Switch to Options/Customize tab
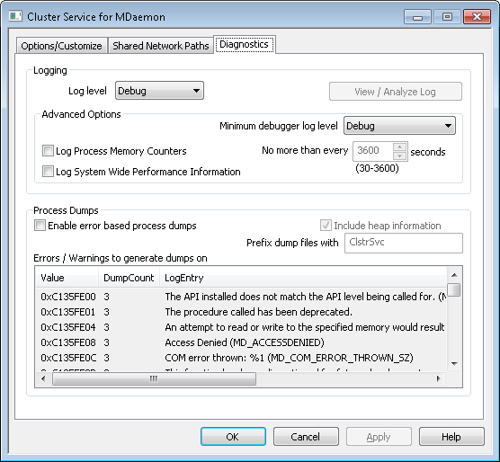The height and width of the screenshot is (462, 500). point(61,46)
